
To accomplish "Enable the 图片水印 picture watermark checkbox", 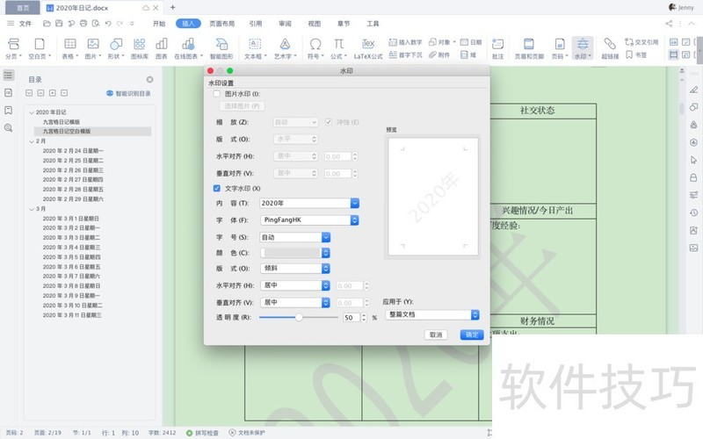I will click(217, 93).
